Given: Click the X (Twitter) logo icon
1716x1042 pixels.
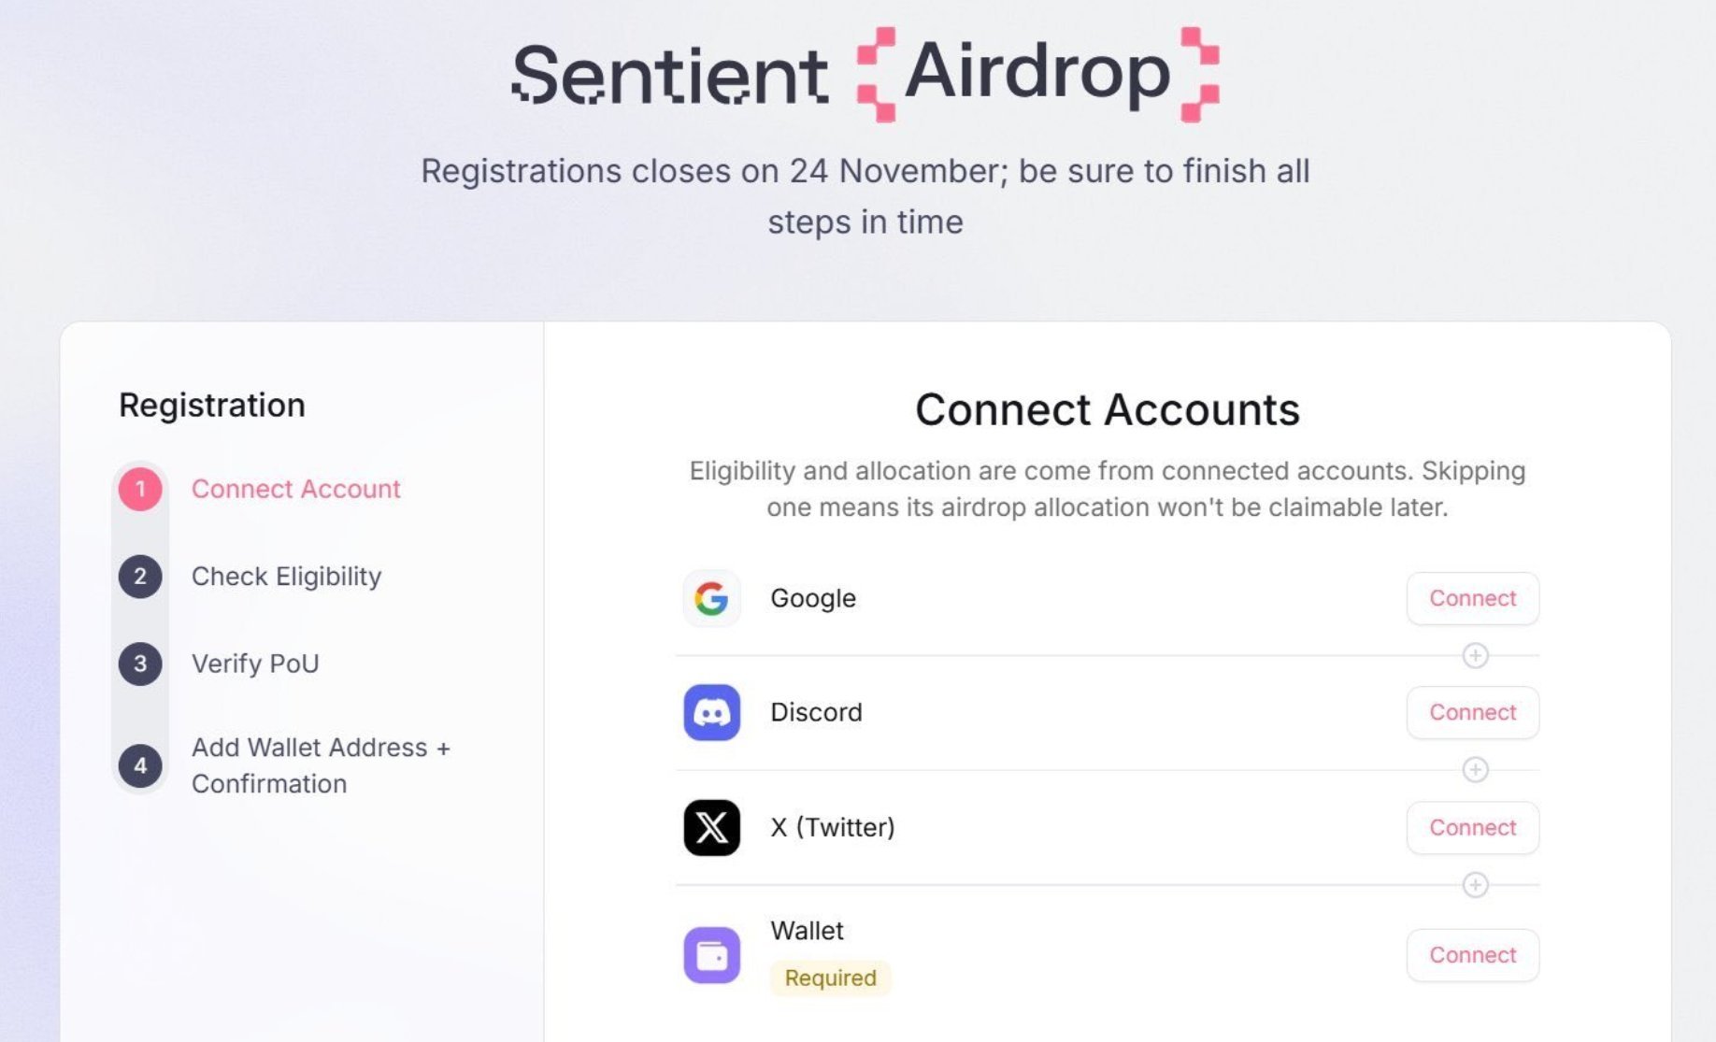Looking at the screenshot, I should 711,827.
